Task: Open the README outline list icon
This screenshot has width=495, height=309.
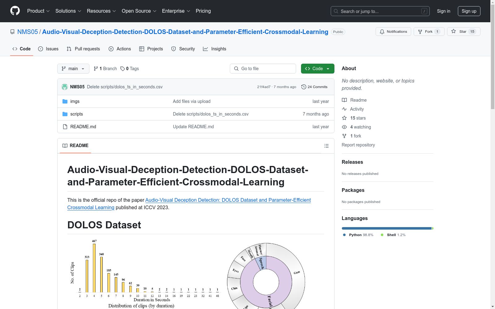Action: point(326,146)
